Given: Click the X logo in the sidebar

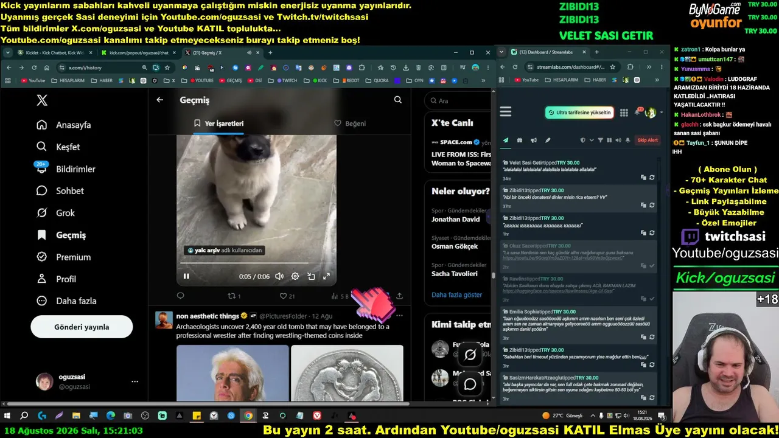Looking at the screenshot, I should (x=42, y=100).
